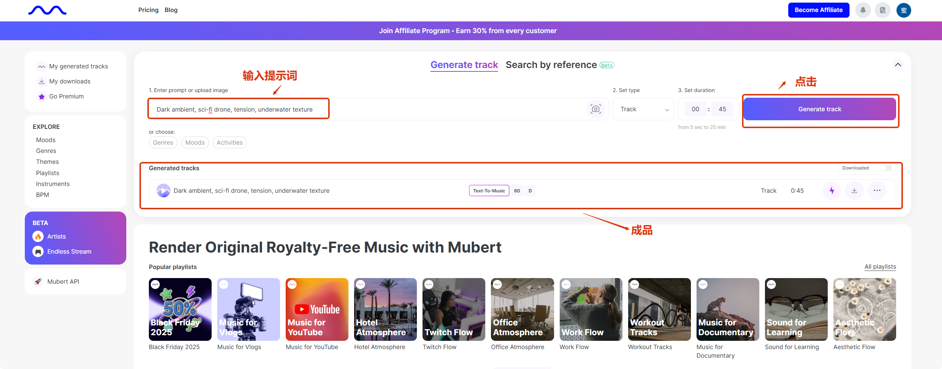Click the Mubert wave logo
The height and width of the screenshot is (369, 942).
47,11
